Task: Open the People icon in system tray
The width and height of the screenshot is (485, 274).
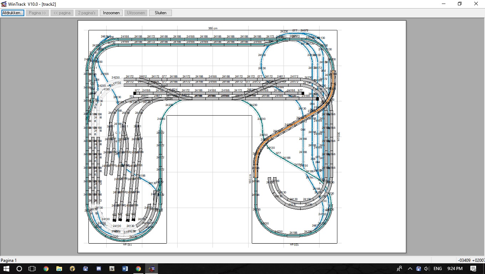Action: 400,269
